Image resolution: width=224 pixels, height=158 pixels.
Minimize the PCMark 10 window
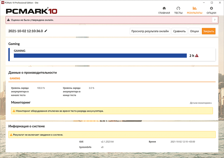(204, 3)
